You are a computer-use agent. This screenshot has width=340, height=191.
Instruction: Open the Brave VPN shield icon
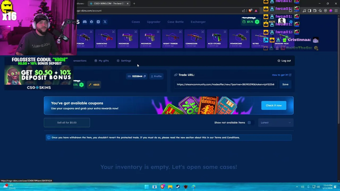tap(325, 11)
